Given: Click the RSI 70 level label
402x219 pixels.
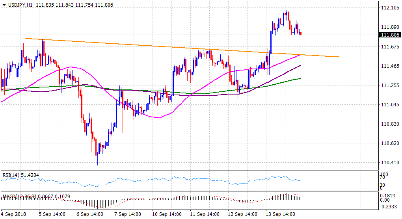Looking at the screenshot, I should pos(382,178).
